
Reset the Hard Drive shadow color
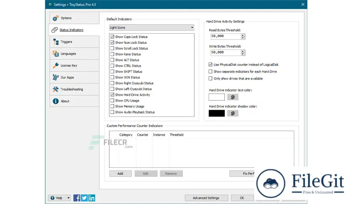click(232, 113)
